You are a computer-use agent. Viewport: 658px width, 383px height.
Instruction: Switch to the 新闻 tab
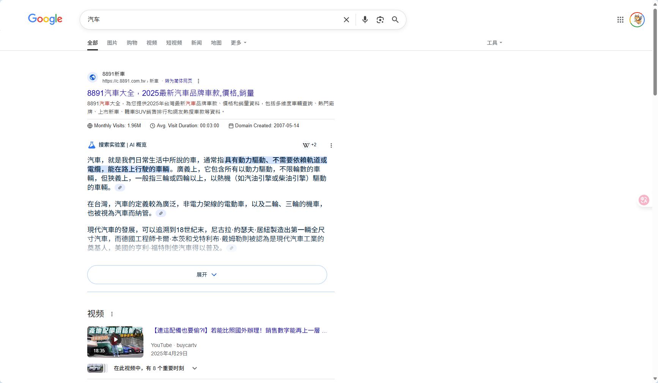196,43
